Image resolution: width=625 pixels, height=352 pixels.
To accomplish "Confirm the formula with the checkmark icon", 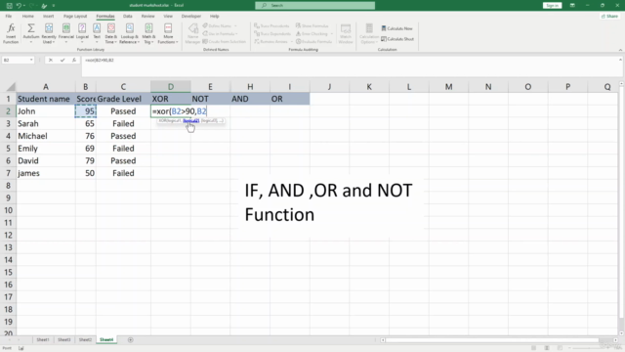I will pos(62,60).
